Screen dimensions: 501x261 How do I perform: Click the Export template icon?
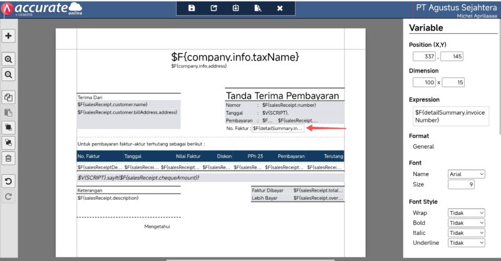214,8
